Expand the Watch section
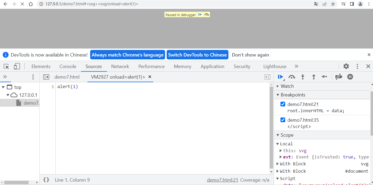The image size is (373, 185). tap(278, 86)
